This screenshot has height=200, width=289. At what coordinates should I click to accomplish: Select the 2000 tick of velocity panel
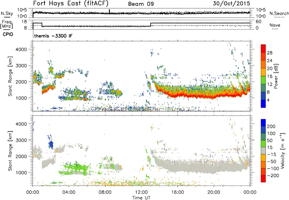[x=21, y=156]
